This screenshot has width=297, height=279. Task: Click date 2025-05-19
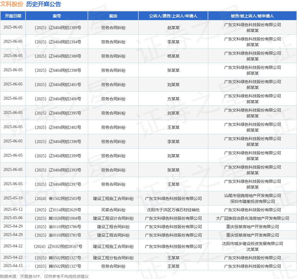tap(13, 198)
